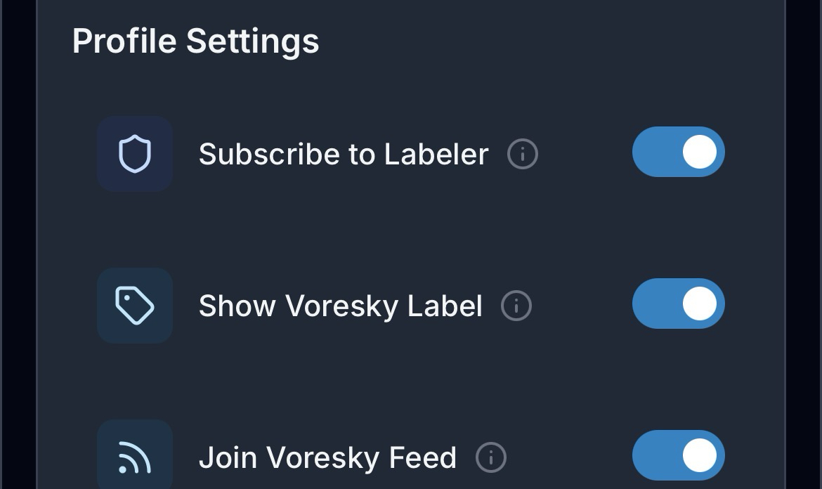This screenshot has width=822, height=489.
Task: Click white knob of Subscribe to Labeler switch
Action: (x=700, y=152)
